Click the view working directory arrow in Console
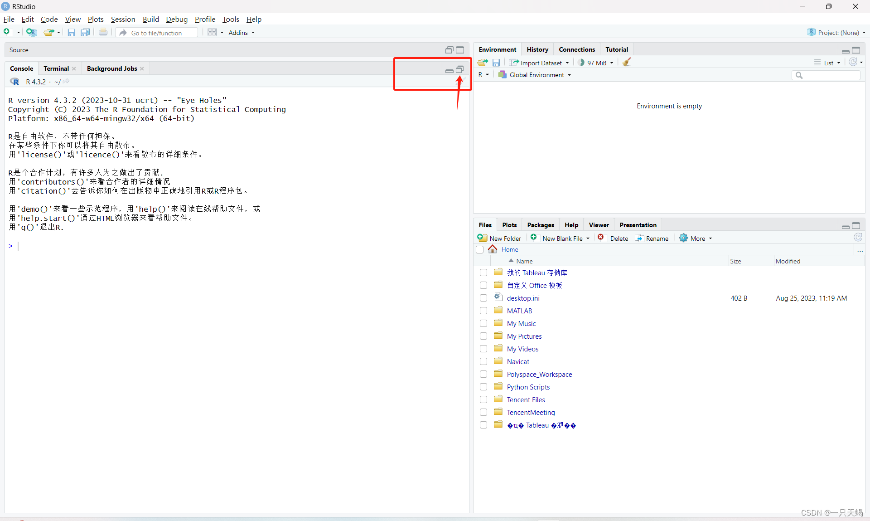This screenshot has width=870, height=521. point(67,81)
